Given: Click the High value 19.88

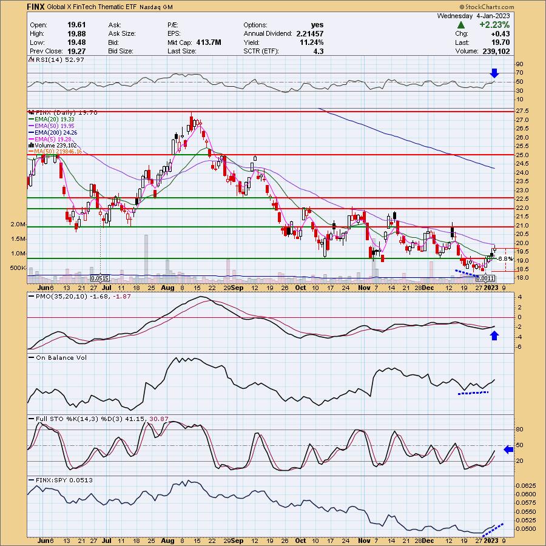Looking at the screenshot, I should pos(76,33).
